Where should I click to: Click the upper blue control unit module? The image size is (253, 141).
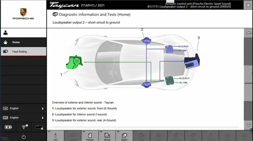coord(169,49)
